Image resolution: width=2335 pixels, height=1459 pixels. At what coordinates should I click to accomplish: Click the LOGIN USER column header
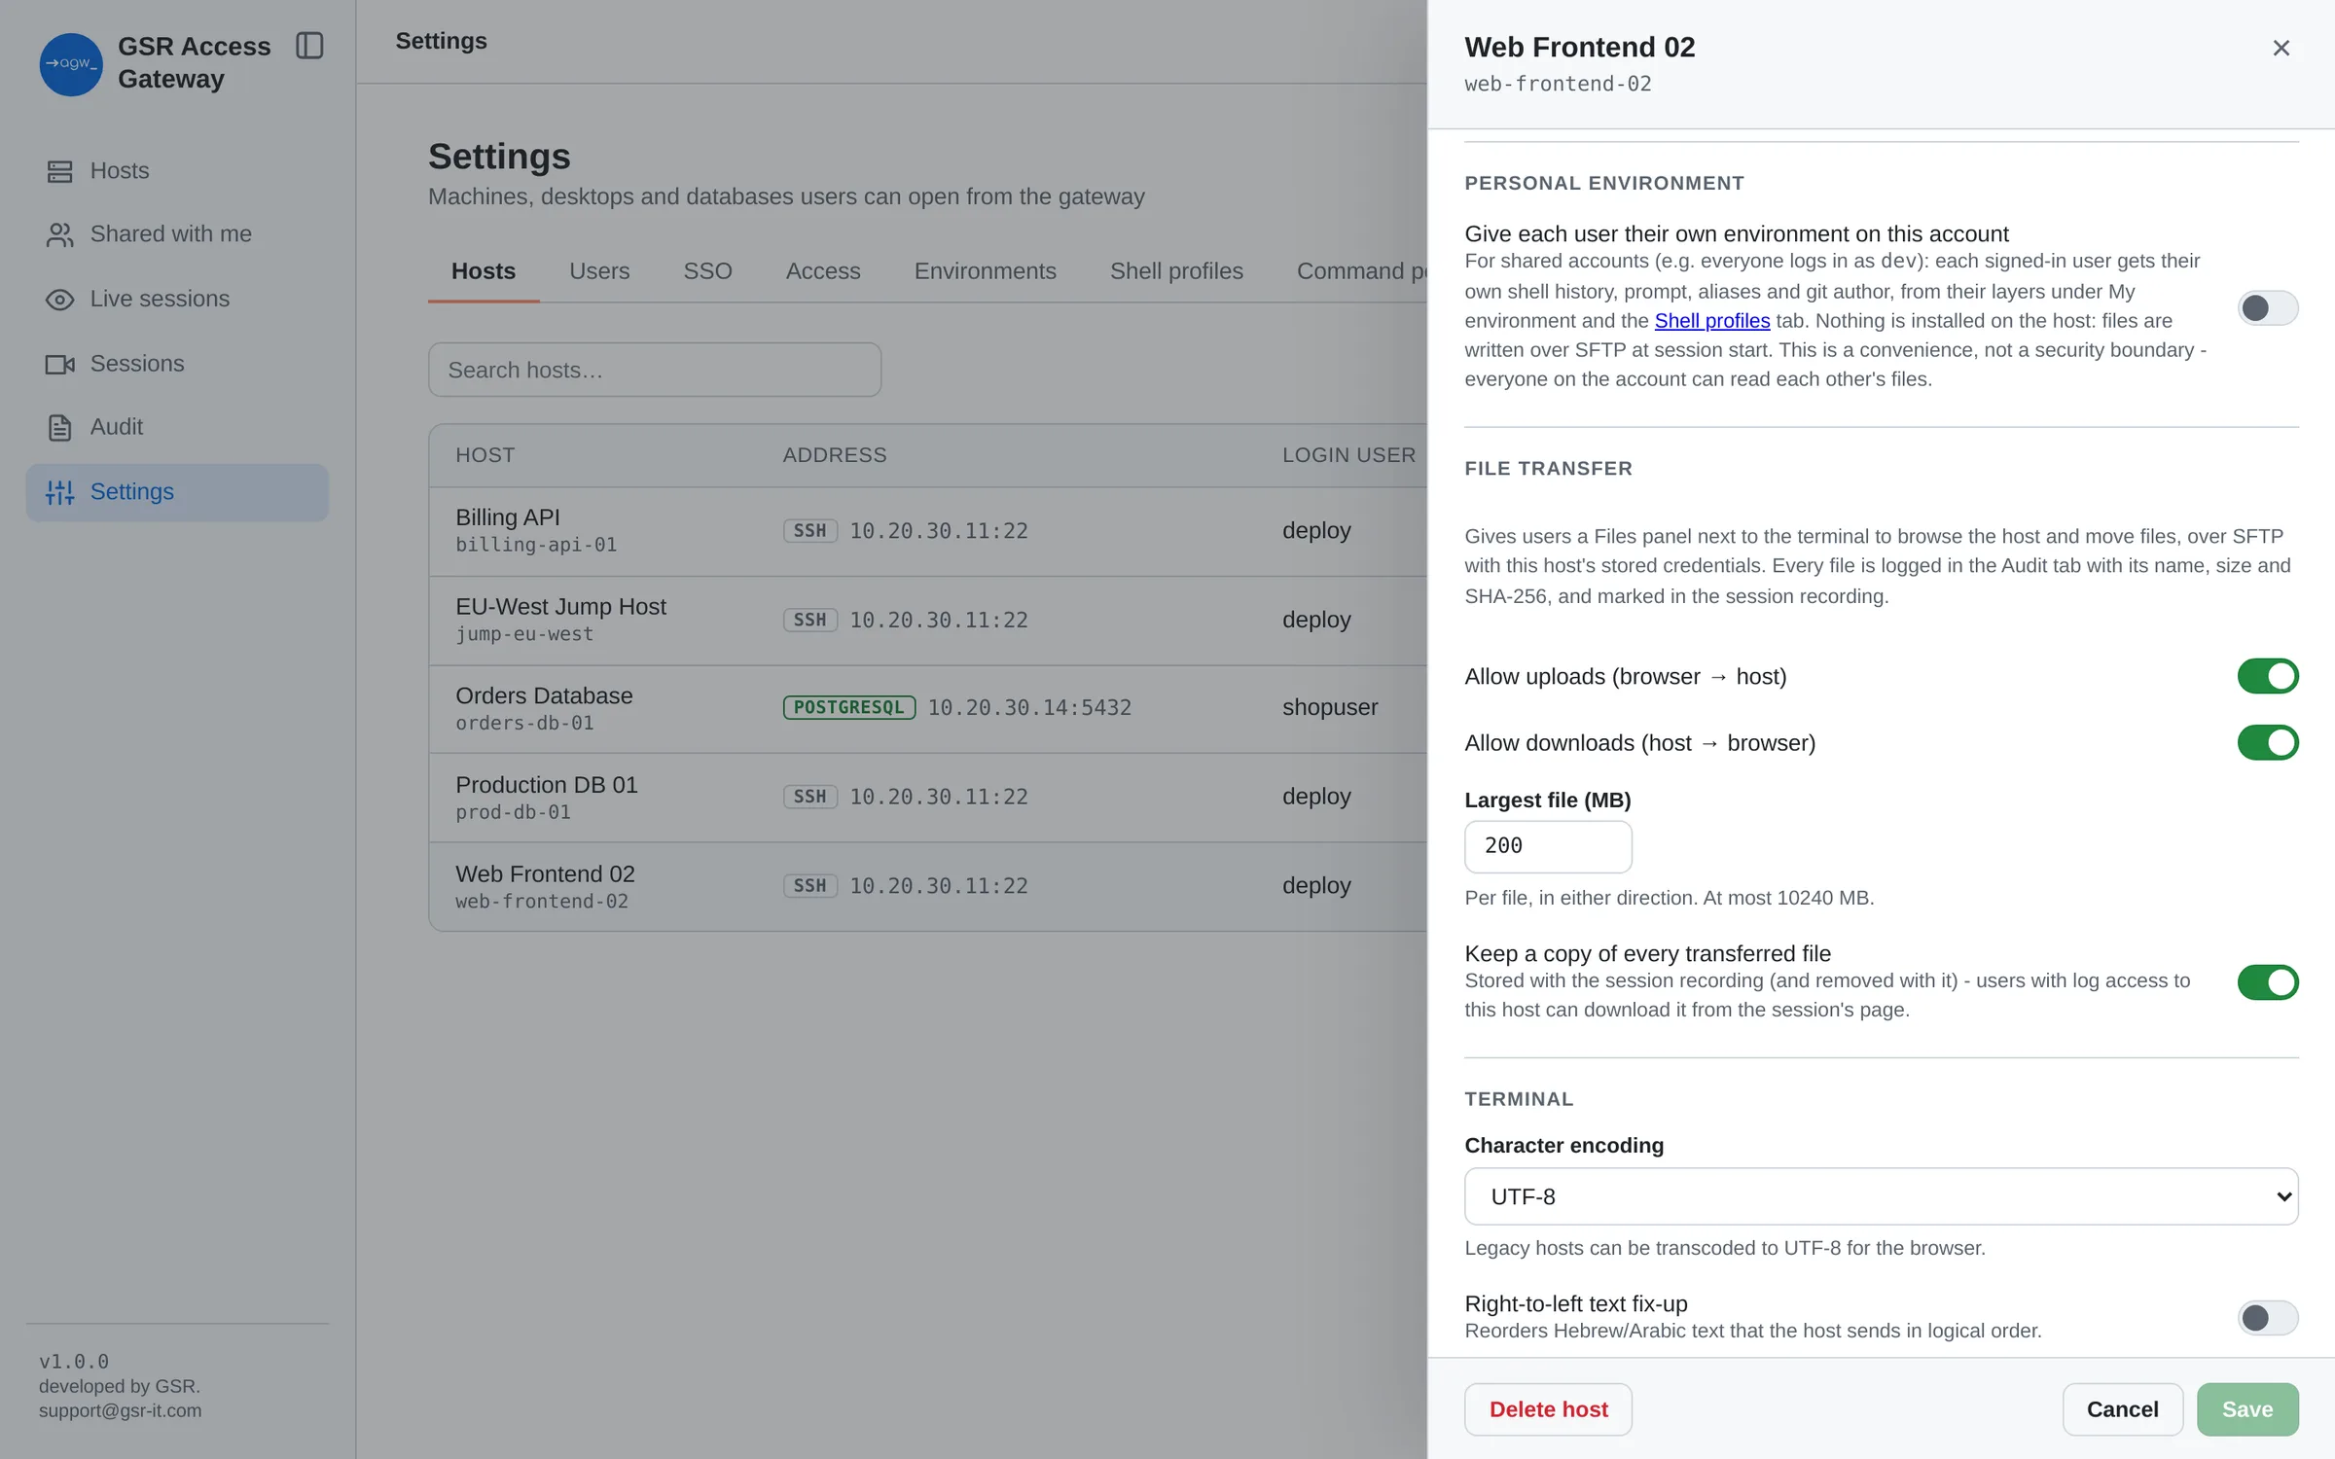click(x=1348, y=455)
